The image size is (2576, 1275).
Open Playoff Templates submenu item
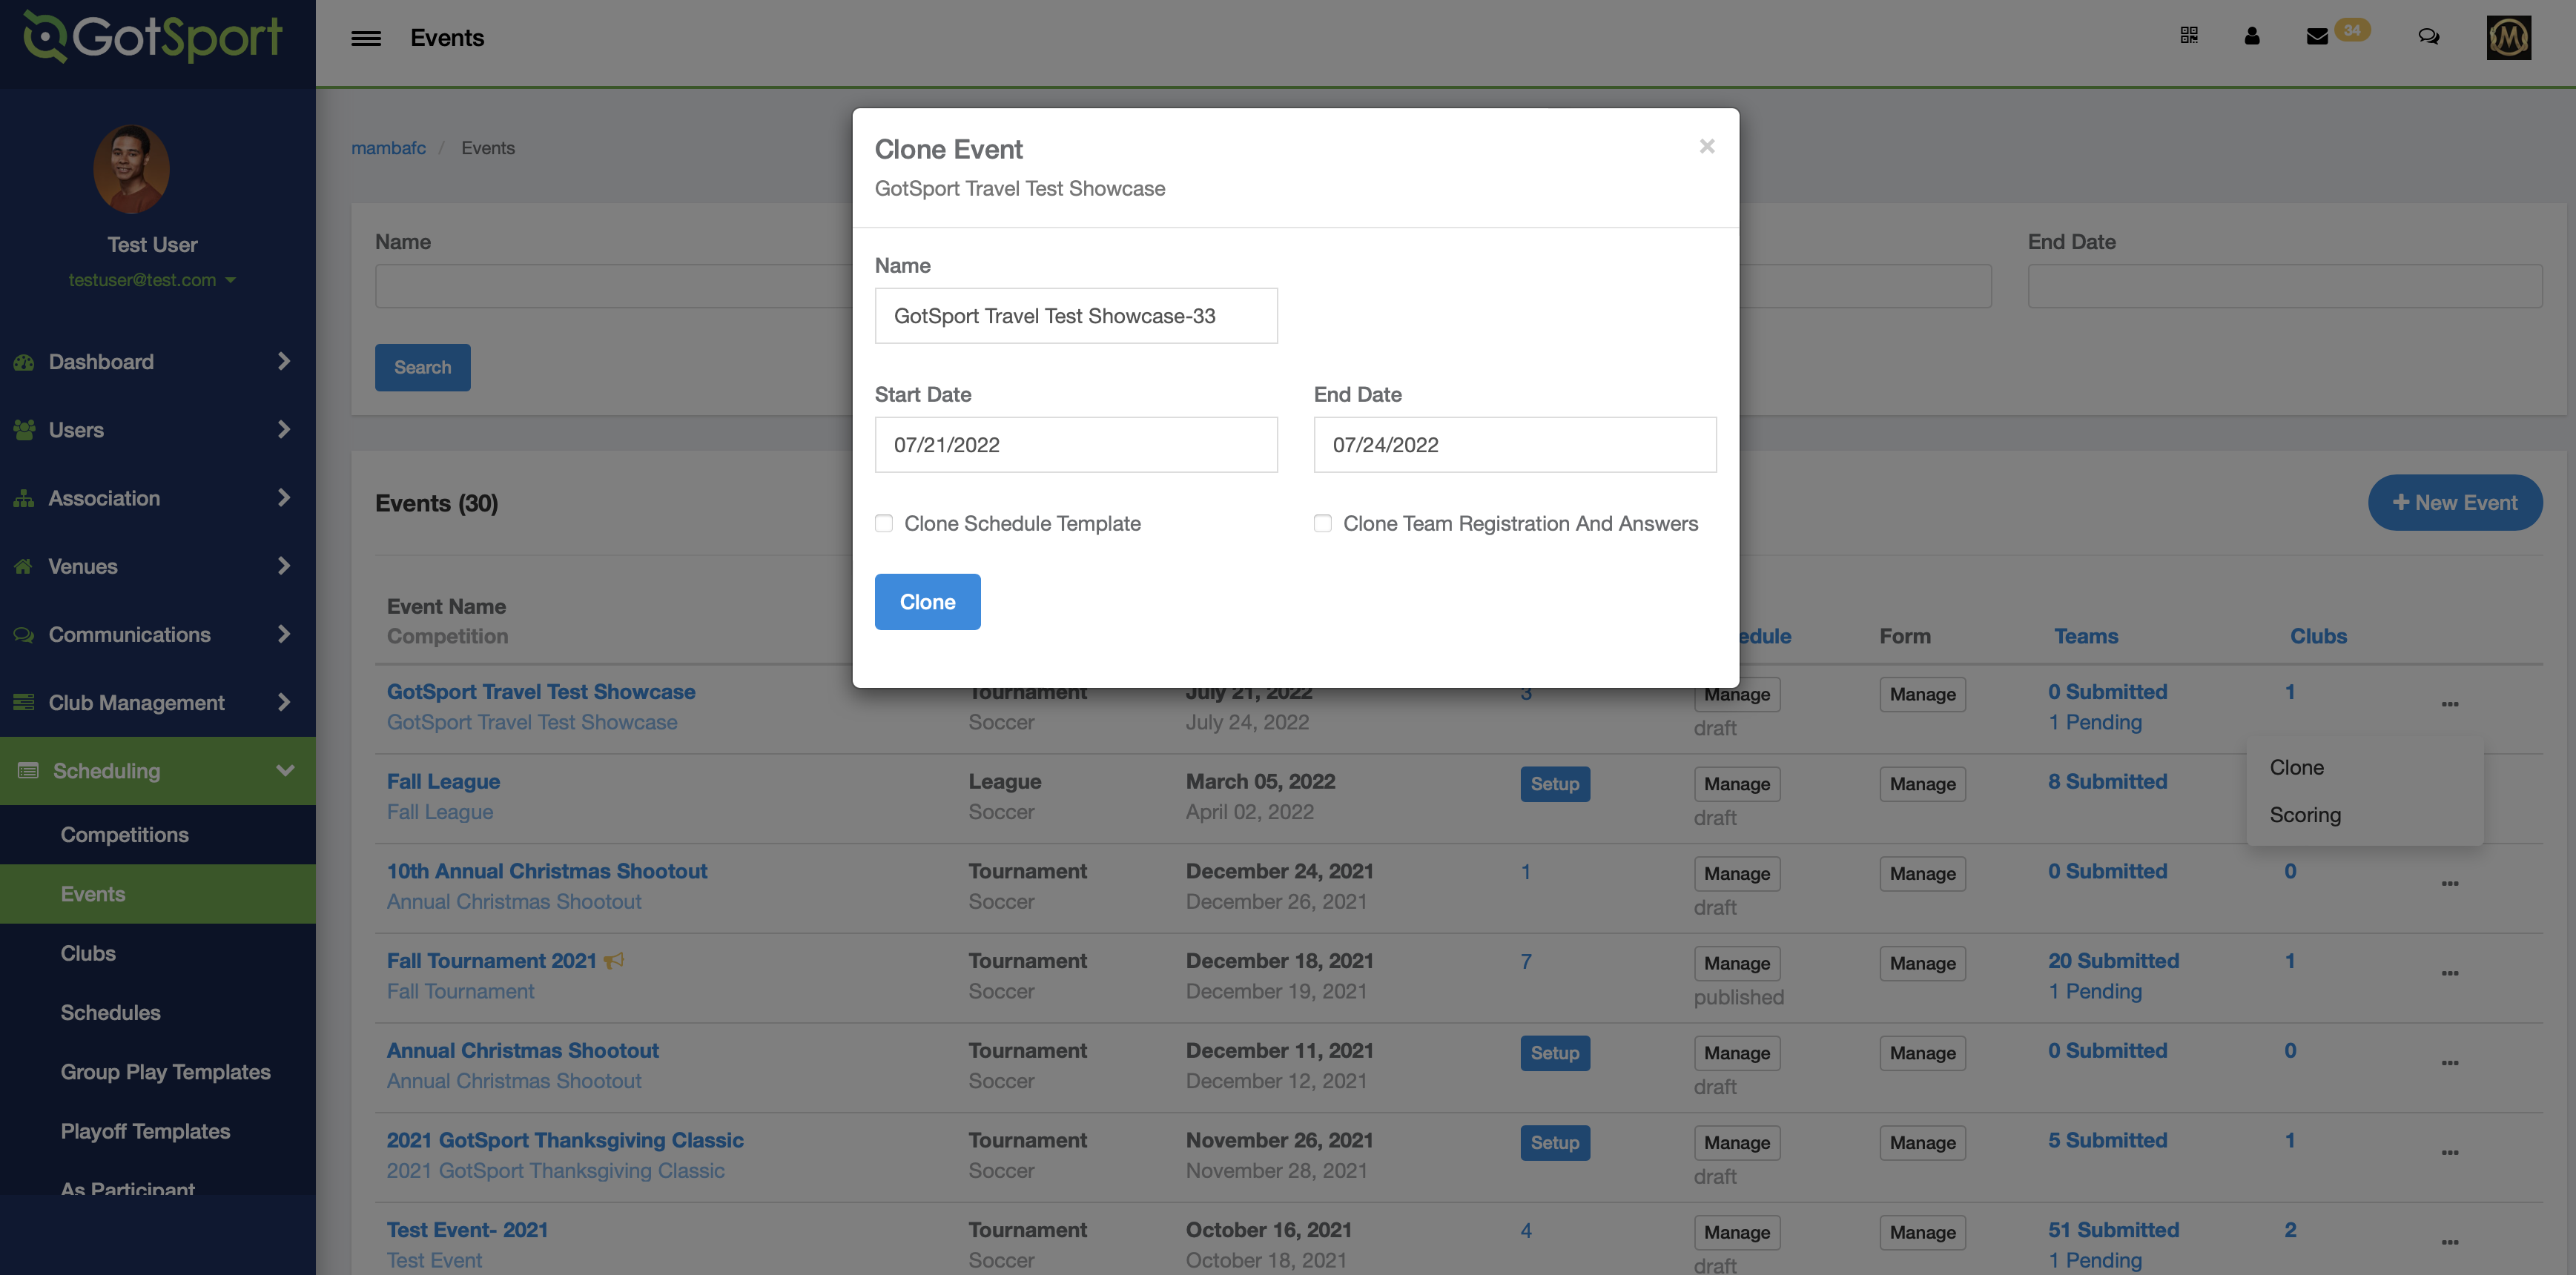tap(145, 1132)
